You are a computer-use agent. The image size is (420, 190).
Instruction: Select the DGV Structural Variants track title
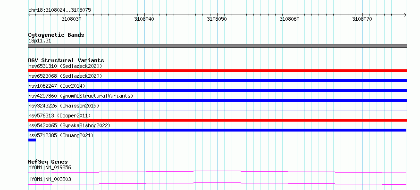pyautogui.click(x=66, y=60)
